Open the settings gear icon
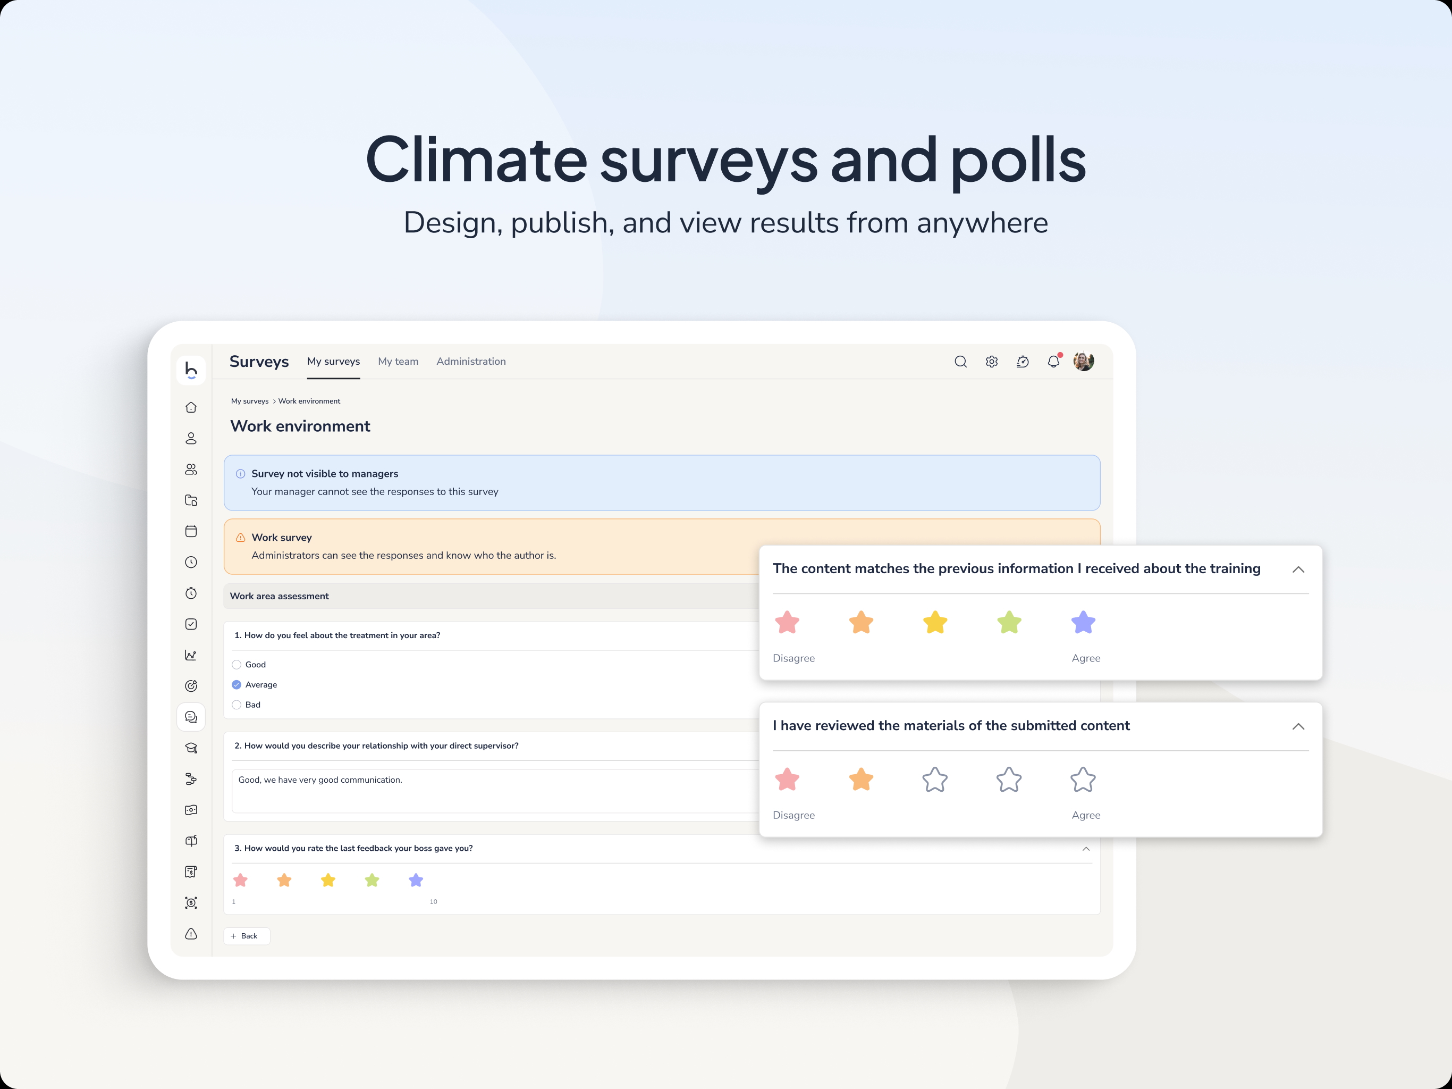Viewport: 1452px width, 1089px height. pos(991,361)
